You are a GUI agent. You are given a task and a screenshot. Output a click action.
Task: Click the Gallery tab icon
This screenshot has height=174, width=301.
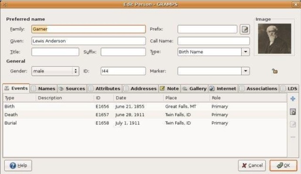[185, 88]
